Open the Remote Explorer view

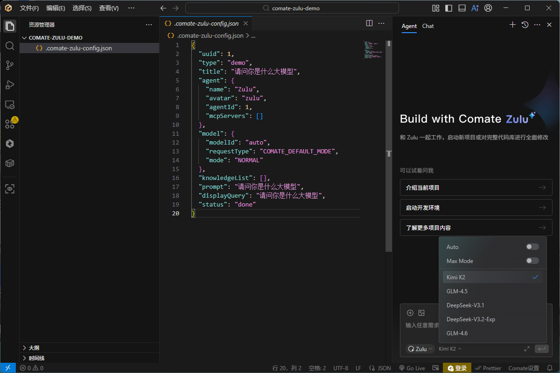click(10, 104)
